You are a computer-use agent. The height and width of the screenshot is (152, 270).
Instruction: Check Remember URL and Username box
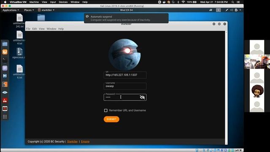tap(106, 110)
